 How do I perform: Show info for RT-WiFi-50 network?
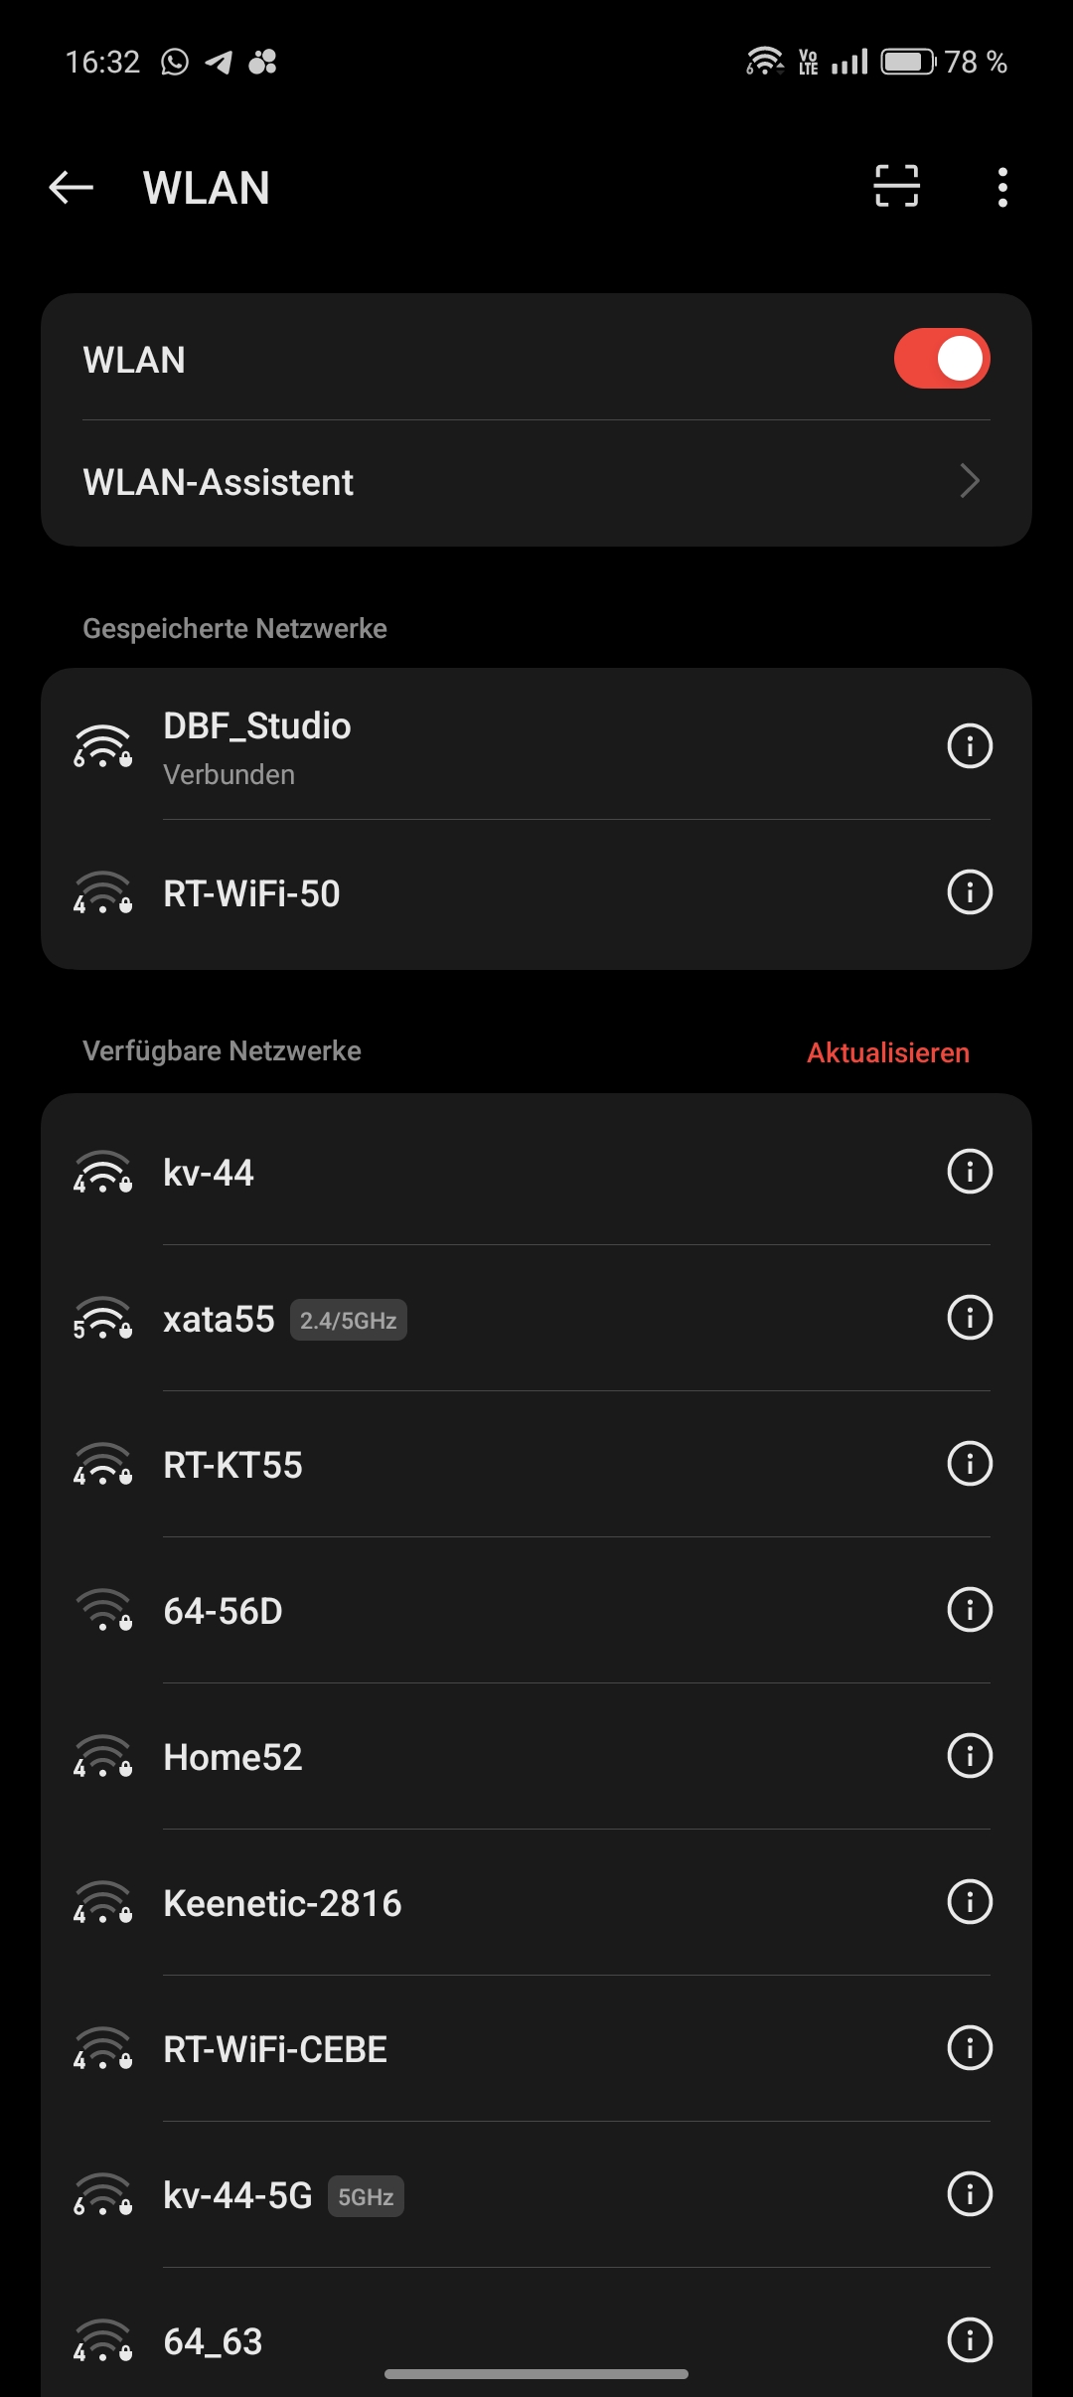(970, 892)
